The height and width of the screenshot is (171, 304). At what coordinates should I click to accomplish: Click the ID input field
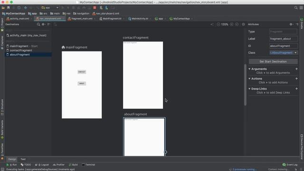tap(283, 46)
